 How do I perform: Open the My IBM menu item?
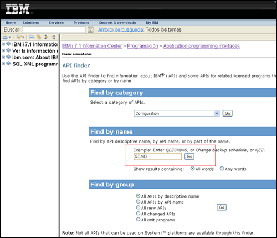coord(152,23)
